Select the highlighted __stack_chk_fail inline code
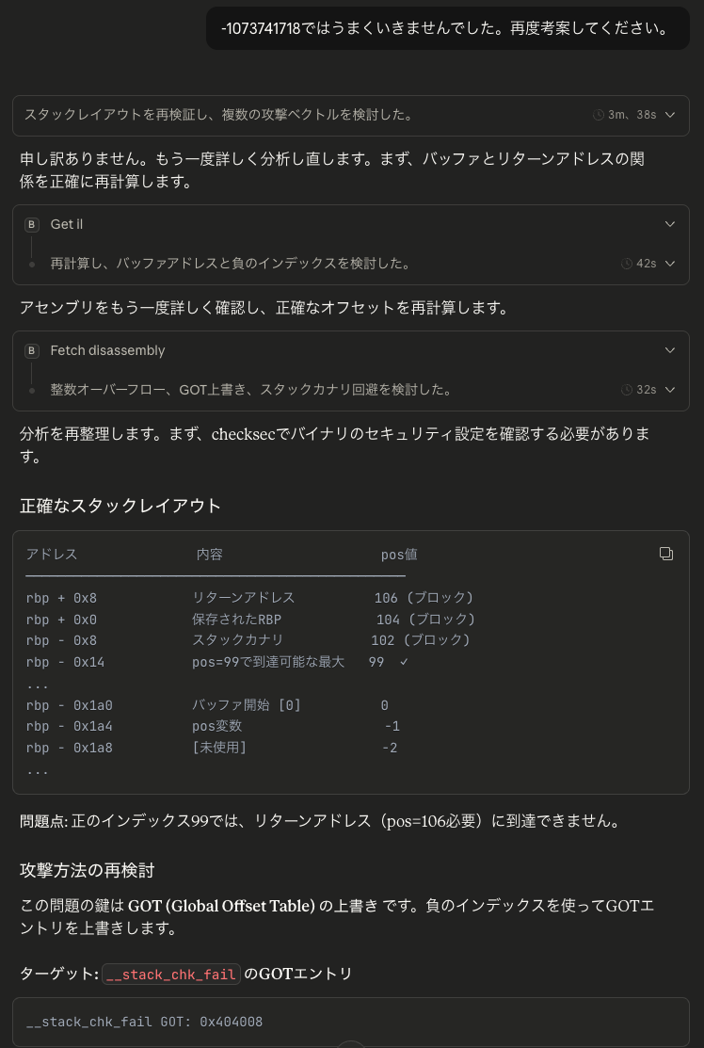The height and width of the screenshot is (1048, 704). [x=170, y=975]
